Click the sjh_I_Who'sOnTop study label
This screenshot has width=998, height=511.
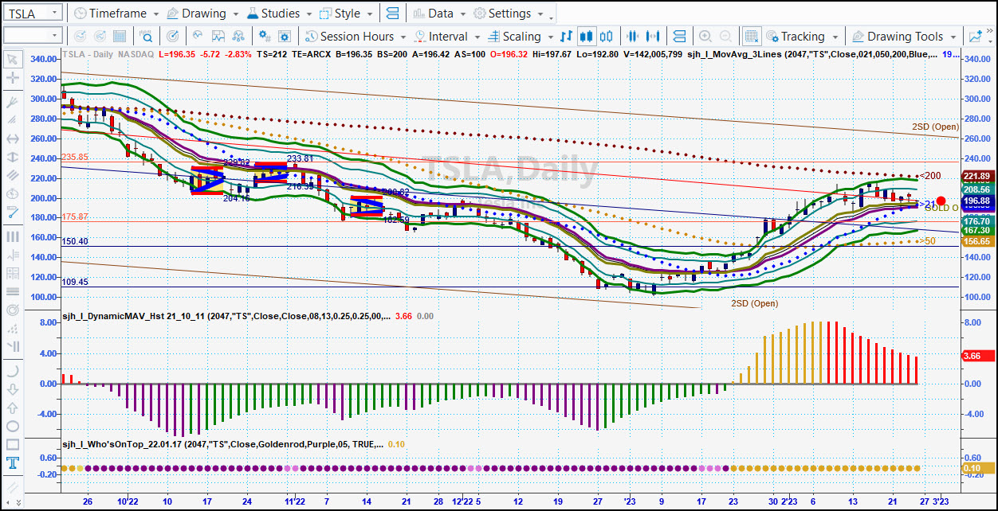(x=223, y=444)
